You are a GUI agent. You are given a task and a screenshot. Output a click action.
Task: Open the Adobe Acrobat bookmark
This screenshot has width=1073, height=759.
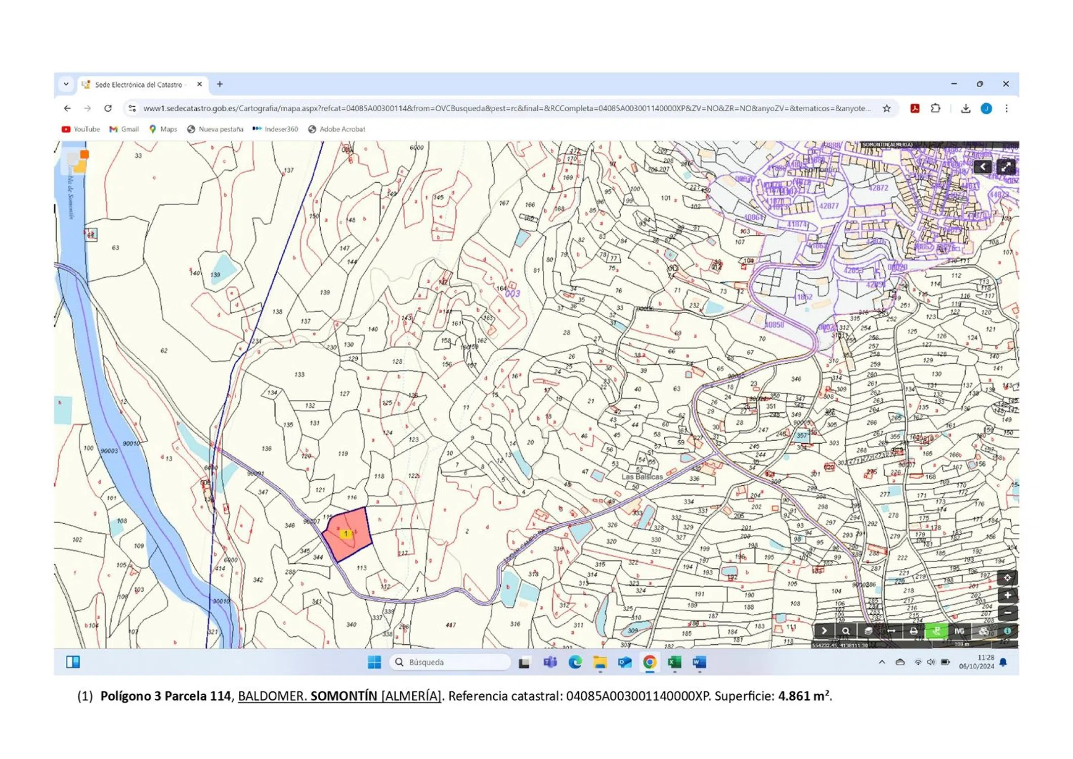pyautogui.click(x=337, y=129)
